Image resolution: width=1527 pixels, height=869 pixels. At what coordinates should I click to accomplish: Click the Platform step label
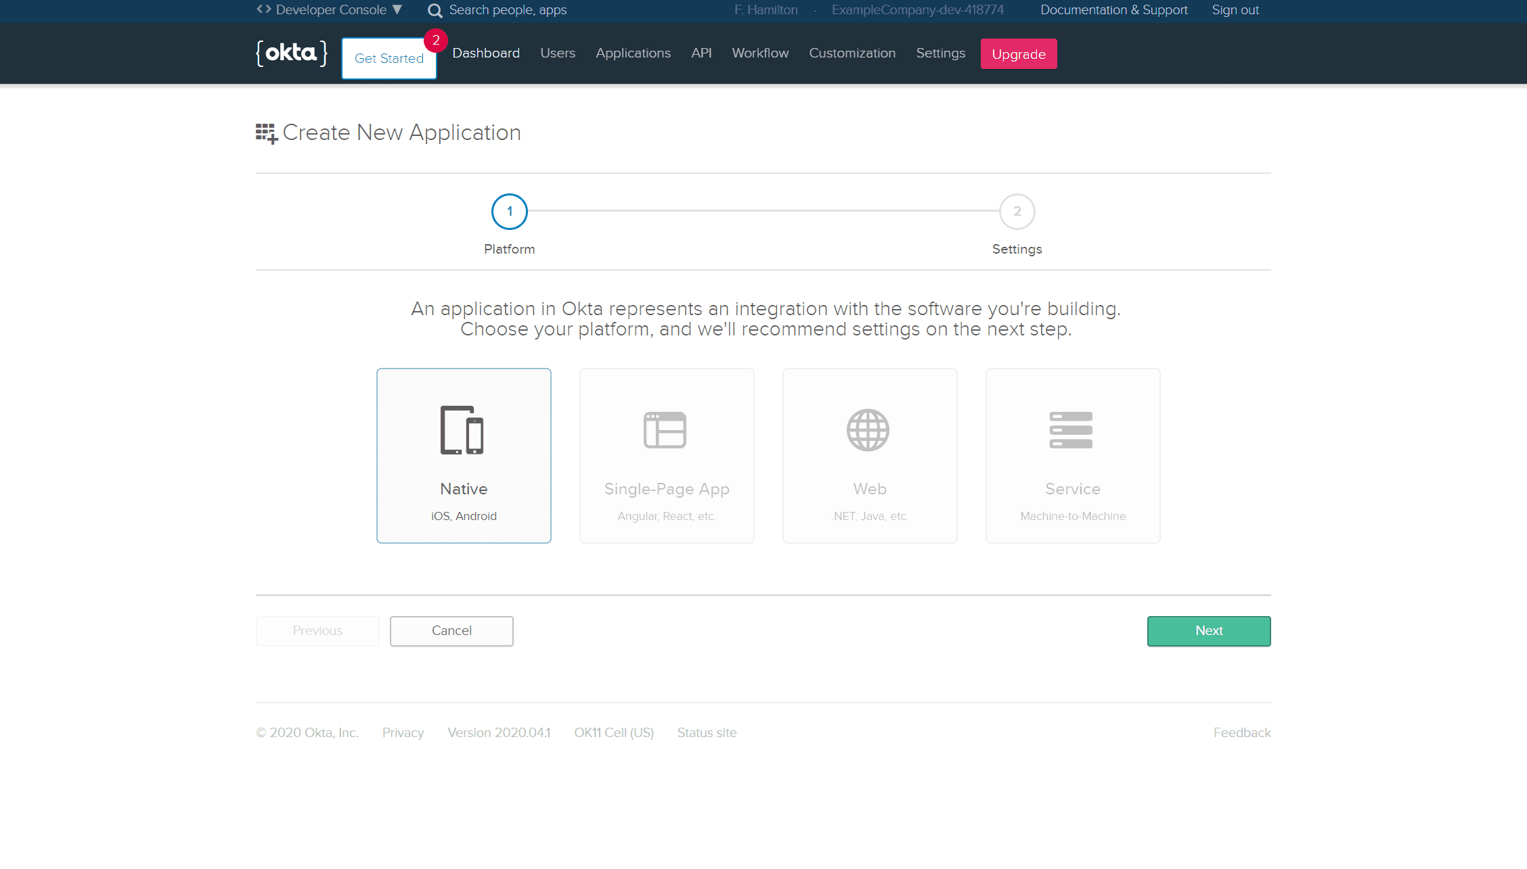point(510,249)
